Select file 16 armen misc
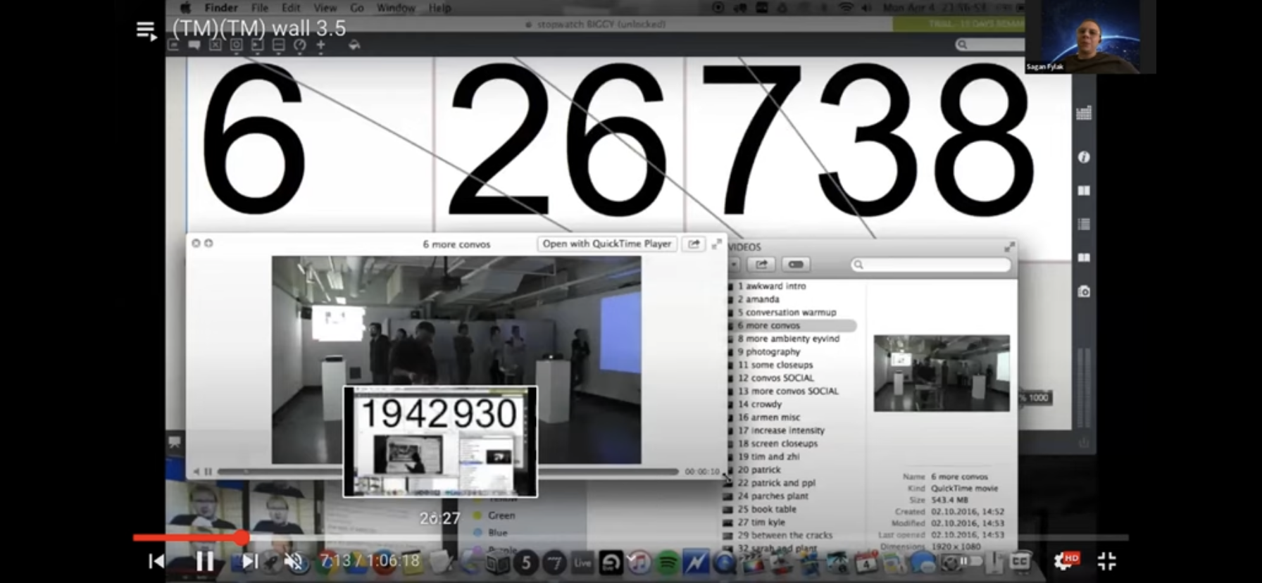 (768, 418)
